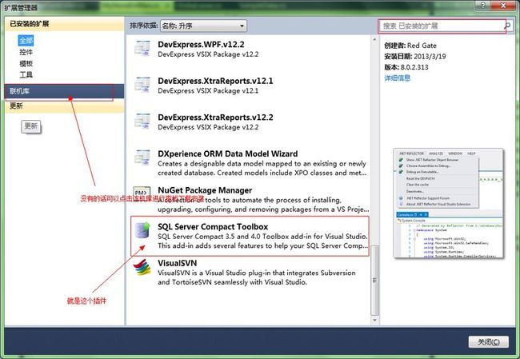Click the VisualSVN description text
Screen dimensions: 520x359
256,277
